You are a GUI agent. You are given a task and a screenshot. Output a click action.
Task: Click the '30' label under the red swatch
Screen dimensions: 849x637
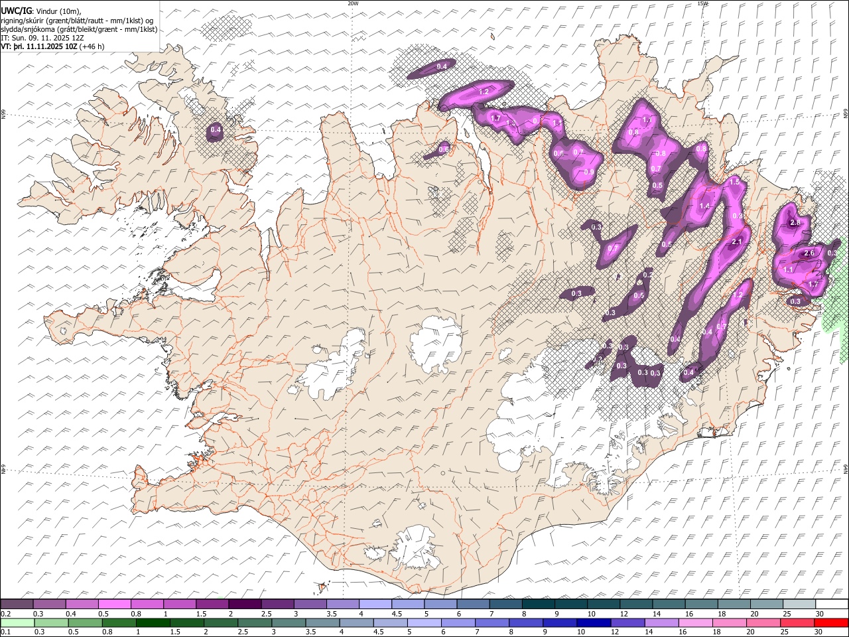click(820, 632)
